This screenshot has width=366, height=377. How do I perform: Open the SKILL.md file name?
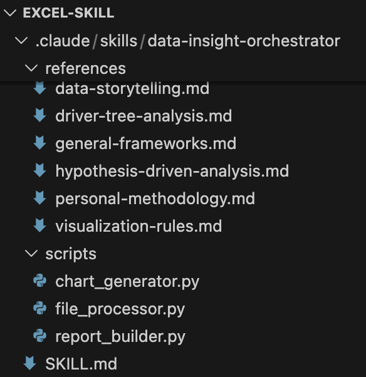(81, 364)
